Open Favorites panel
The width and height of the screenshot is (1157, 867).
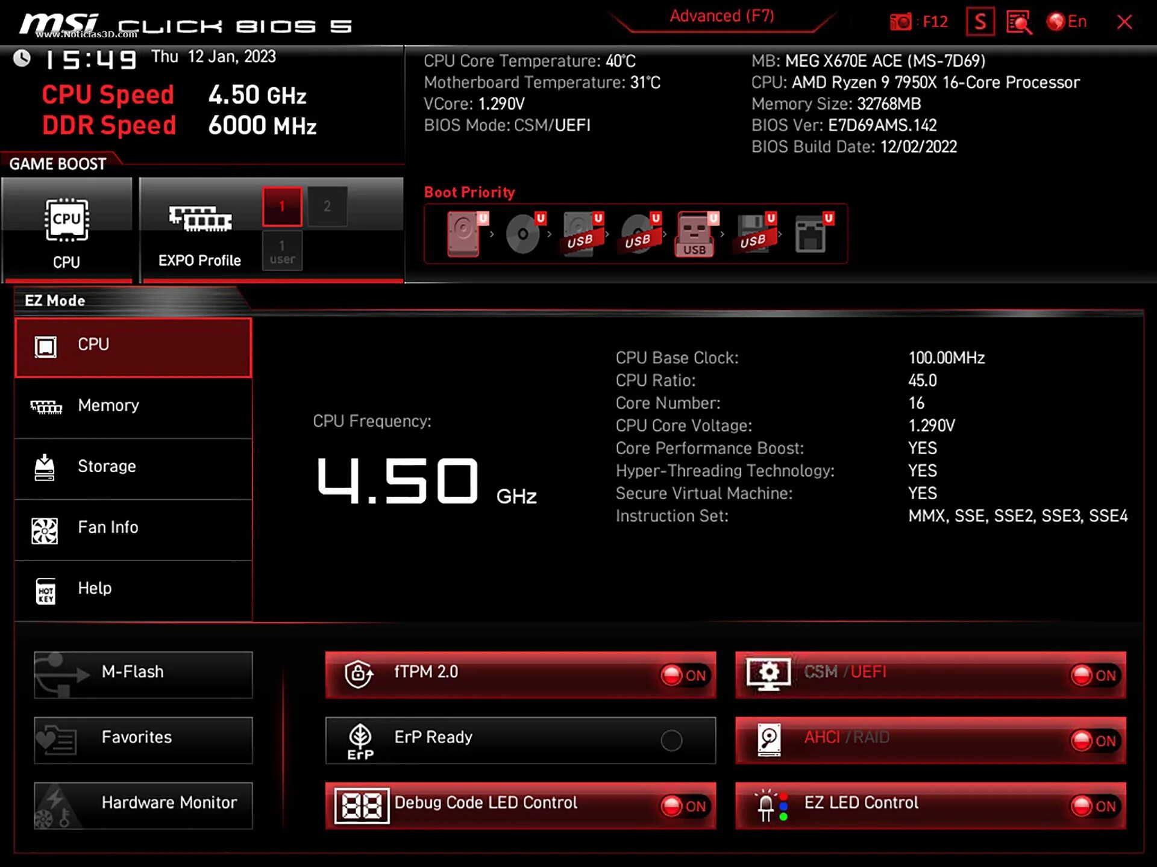(143, 737)
